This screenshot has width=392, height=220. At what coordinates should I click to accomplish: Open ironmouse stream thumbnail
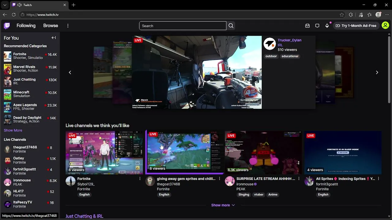click(263, 153)
